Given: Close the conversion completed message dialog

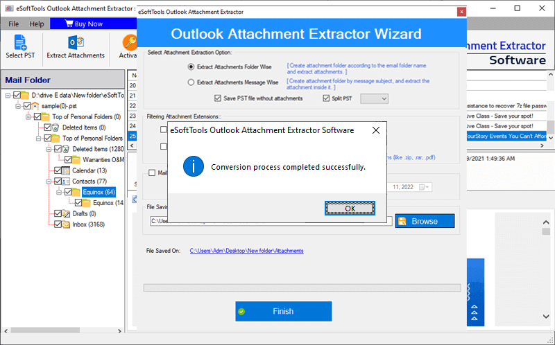Looking at the screenshot, I should click(x=376, y=130).
